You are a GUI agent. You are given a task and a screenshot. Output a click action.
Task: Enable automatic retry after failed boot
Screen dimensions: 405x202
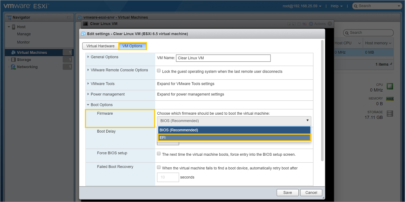click(159, 168)
